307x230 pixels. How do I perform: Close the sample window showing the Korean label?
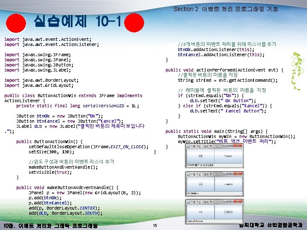click(237, 145)
